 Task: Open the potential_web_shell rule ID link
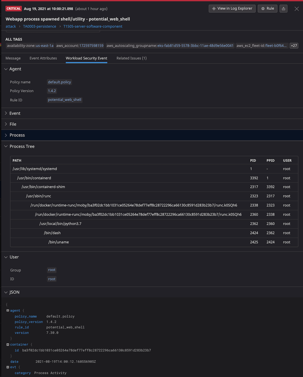coord(65,100)
